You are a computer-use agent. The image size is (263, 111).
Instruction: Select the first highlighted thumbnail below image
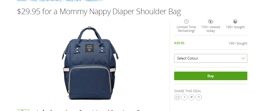[x=23, y=110]
